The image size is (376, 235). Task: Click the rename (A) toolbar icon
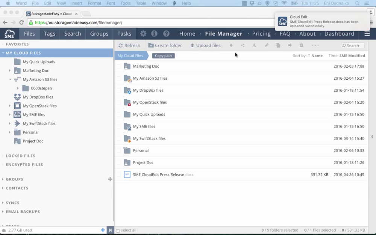[254, 45]
